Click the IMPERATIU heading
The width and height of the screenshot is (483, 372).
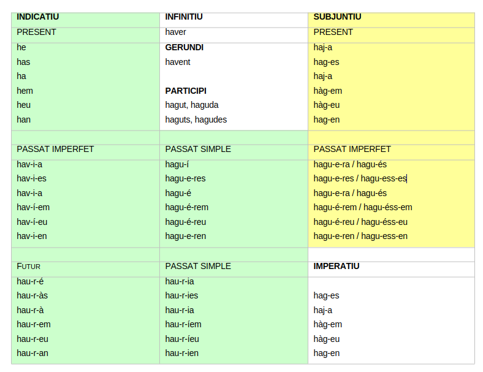(x=337, y=266)
